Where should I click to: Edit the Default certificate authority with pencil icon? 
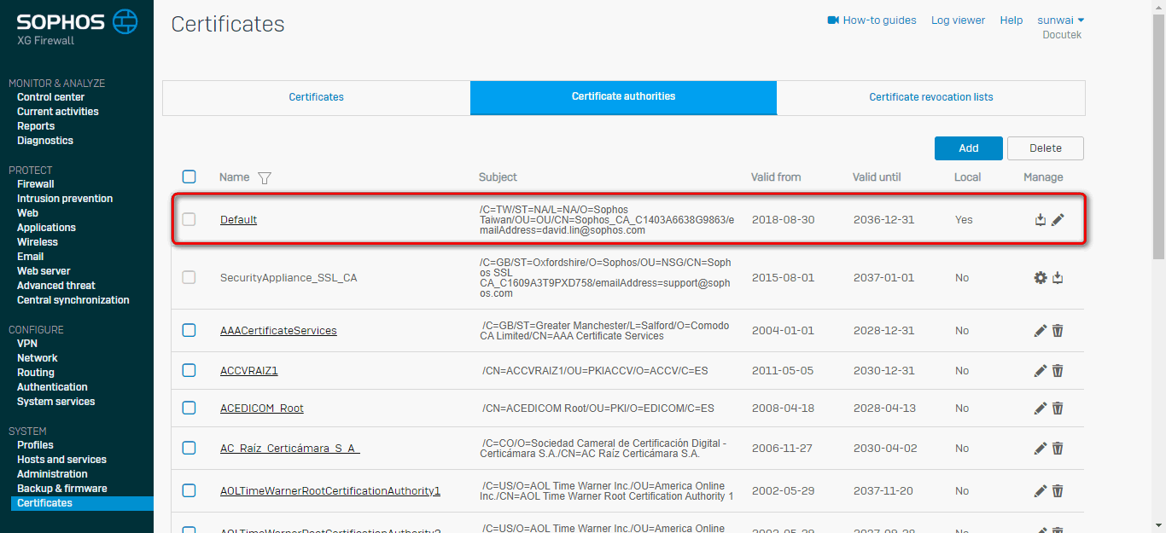pos(1058,219)
